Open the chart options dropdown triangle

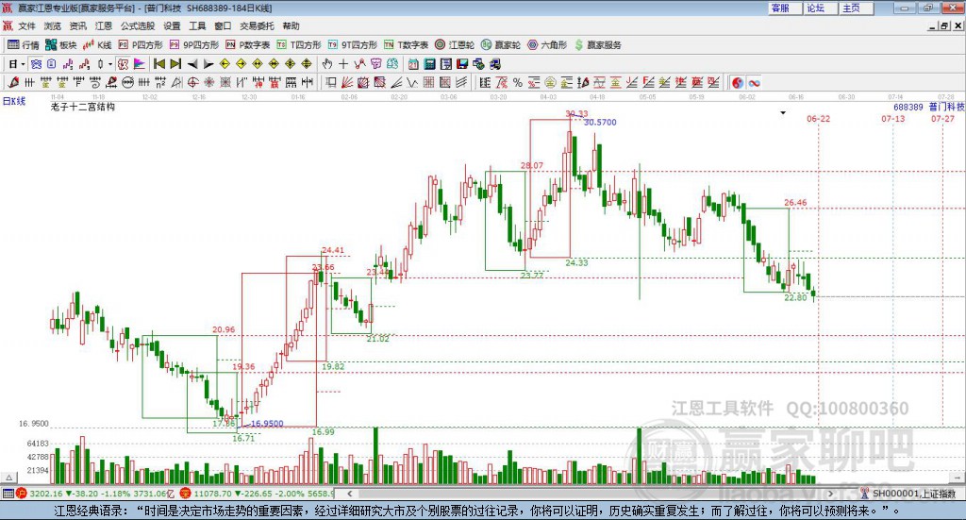pos(783,112)
